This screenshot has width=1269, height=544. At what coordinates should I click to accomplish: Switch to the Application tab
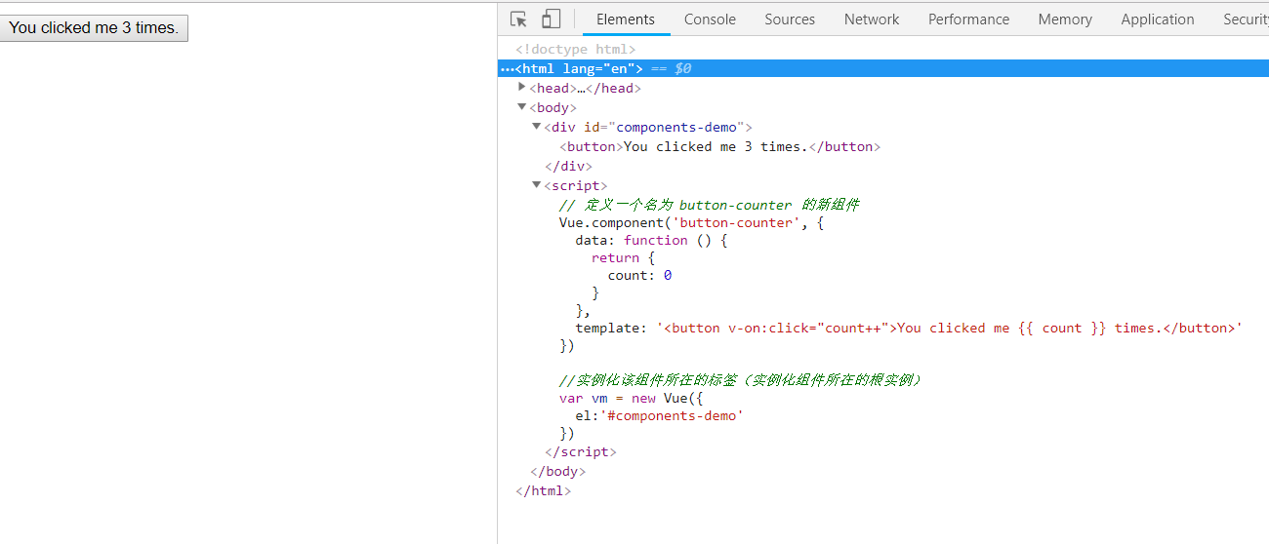(1157, 19)
